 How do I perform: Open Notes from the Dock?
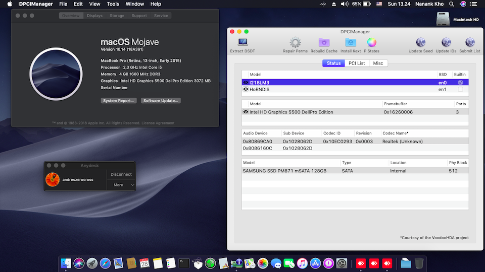[x=158, y=263]
